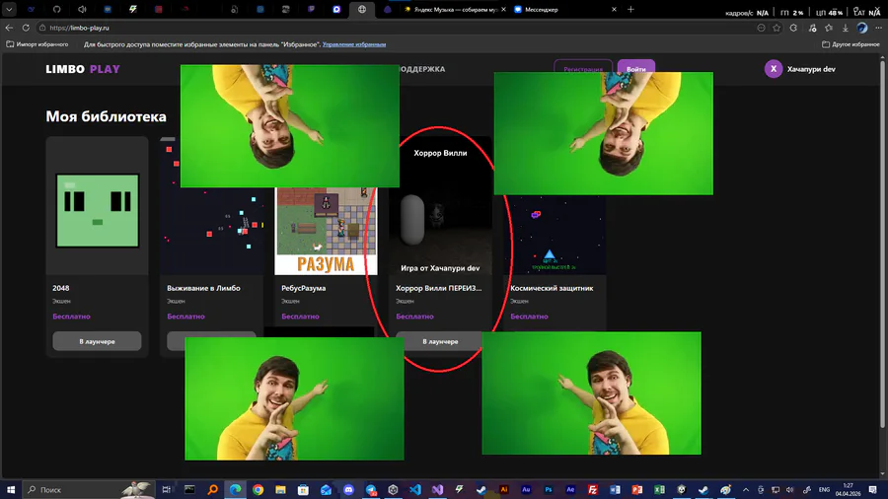Image resolution: width=888 pixels, height=499 pixels.
Task: Open the browser downloads icon
Action: click(x=845, y=28)
